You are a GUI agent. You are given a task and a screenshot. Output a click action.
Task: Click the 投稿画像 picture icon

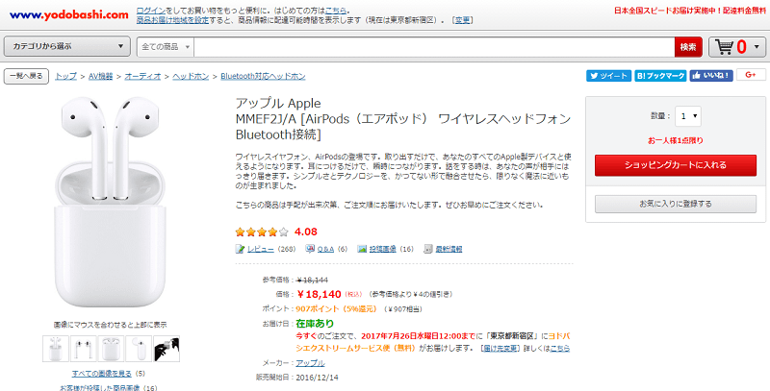coord(362,249)
